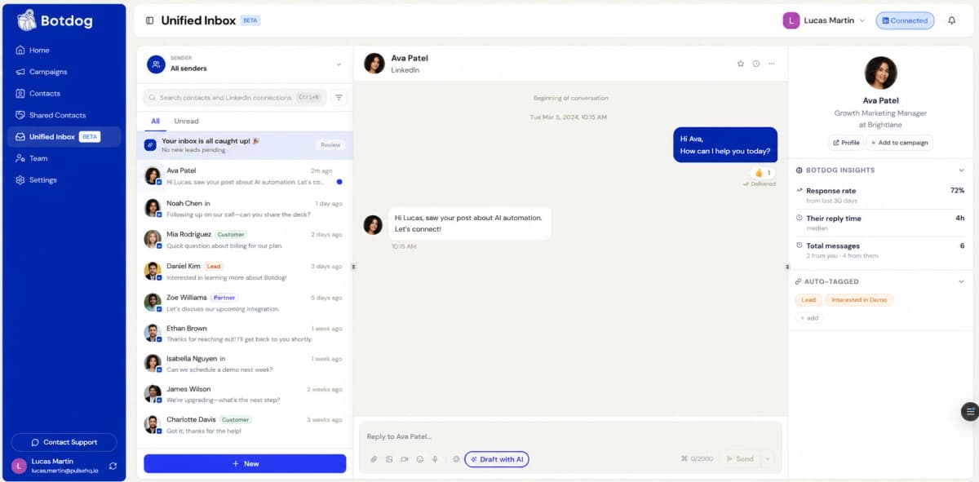Click the Send button
Image resolution: width=979 pixels, height=482 pixels.
coord(739,459)
